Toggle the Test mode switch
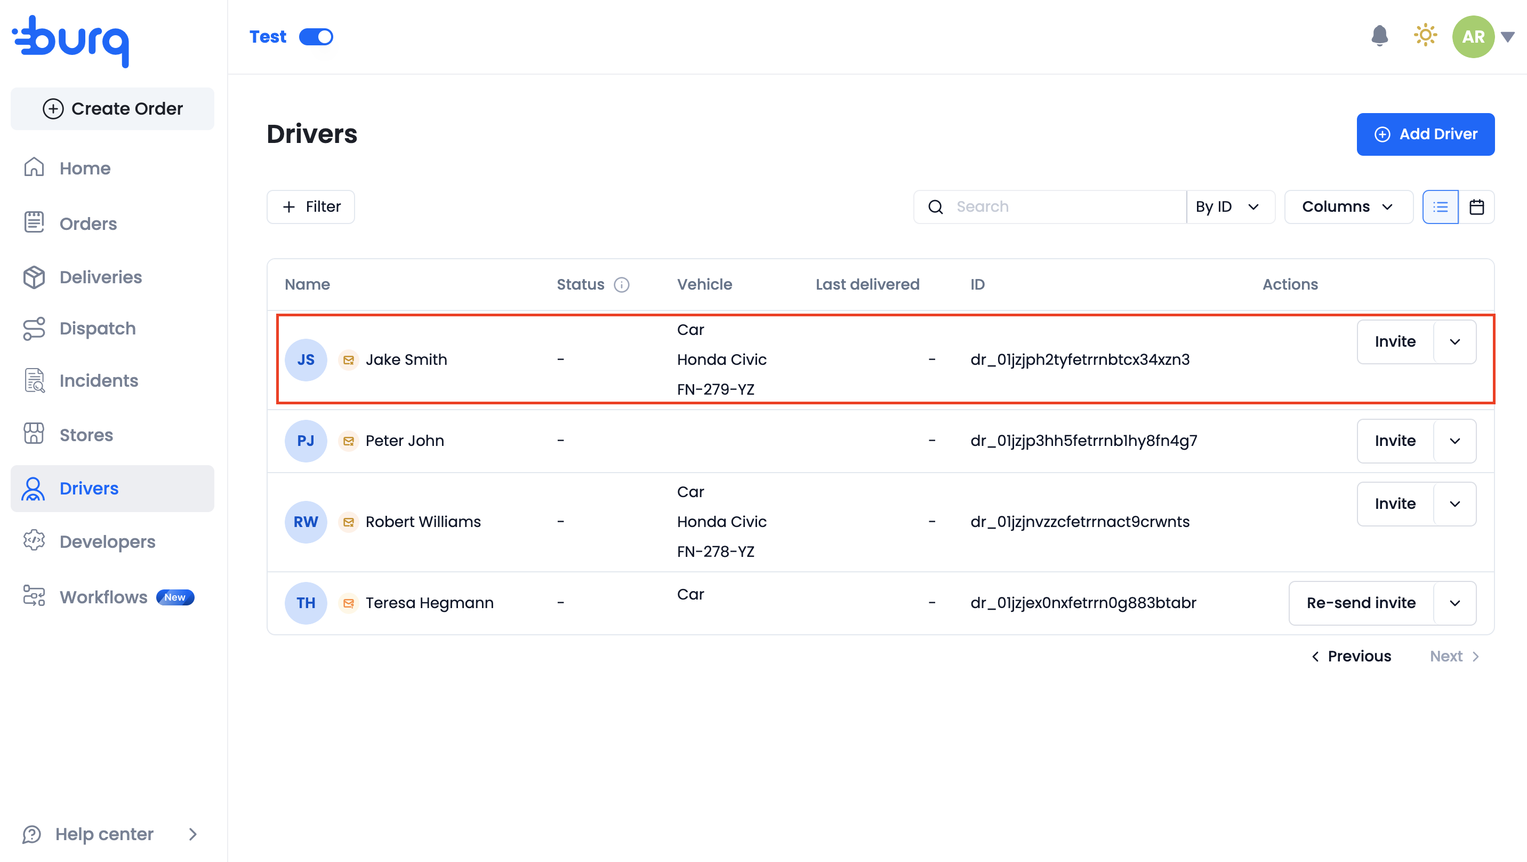 (316, 37)
